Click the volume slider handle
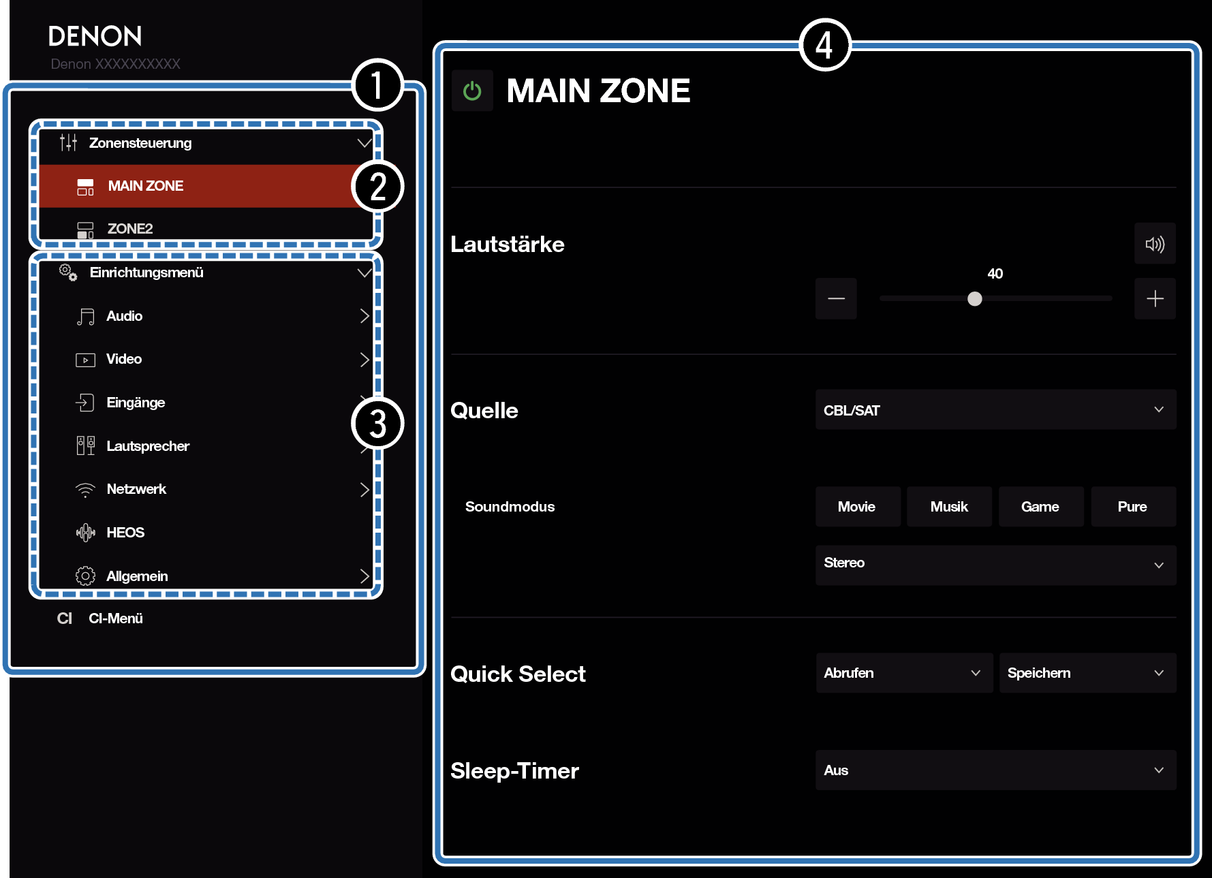The image size is (1212, 878). tap(975, 299)
